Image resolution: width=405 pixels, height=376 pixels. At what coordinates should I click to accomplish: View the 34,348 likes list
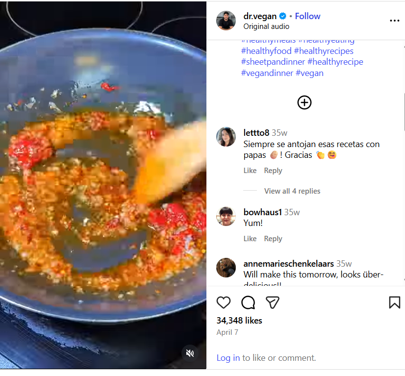pos(239,321)
